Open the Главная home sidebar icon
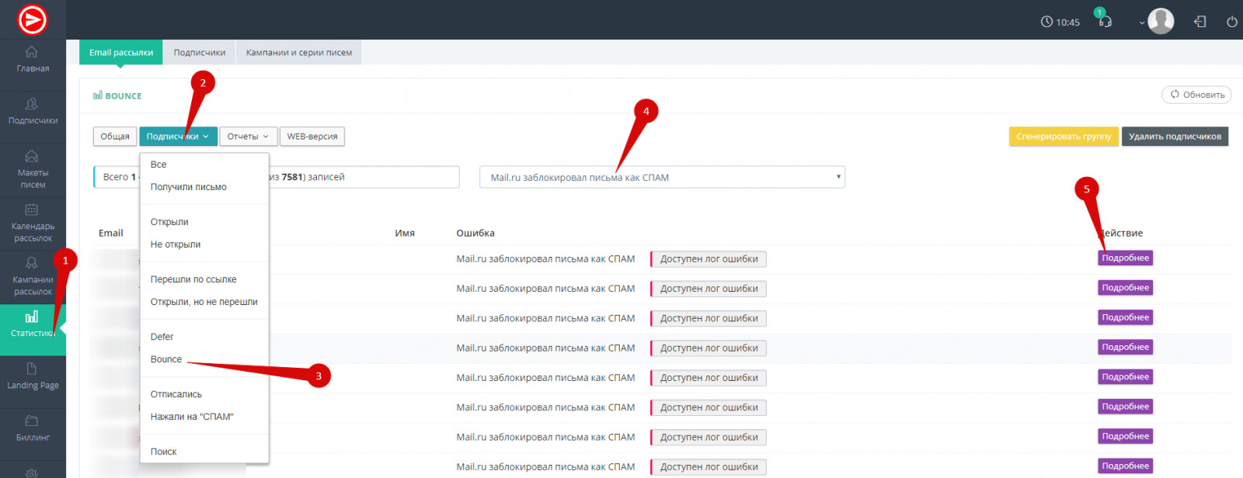The height and width of the screenshot is (478, 1243). tap(33, 59)
